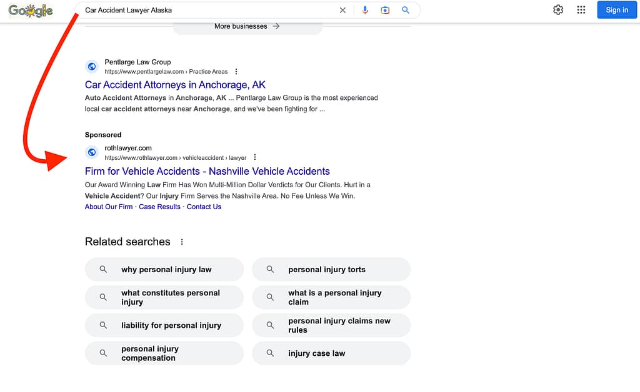
Task: Open three-dot menu for rothlawyer.com ad
Action: (255, 157)
